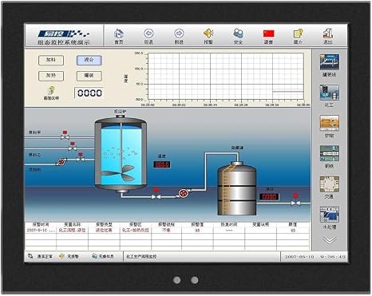The image size is (372, 296).
Task: Expand sidebar with double chevron down arrow
Action: 330,240
